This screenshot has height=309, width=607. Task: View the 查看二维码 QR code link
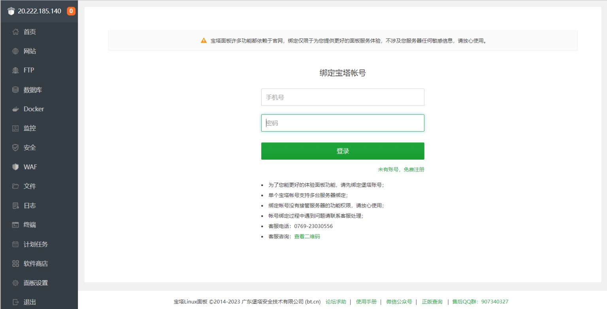307,236
